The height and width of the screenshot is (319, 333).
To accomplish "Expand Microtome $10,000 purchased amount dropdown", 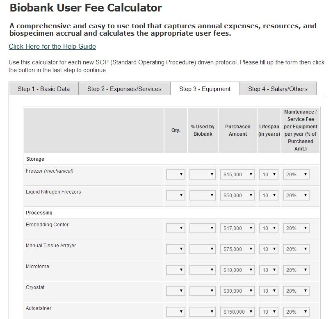I will 237,270.
